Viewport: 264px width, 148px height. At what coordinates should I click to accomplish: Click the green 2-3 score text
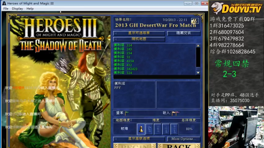coord(229,74)
